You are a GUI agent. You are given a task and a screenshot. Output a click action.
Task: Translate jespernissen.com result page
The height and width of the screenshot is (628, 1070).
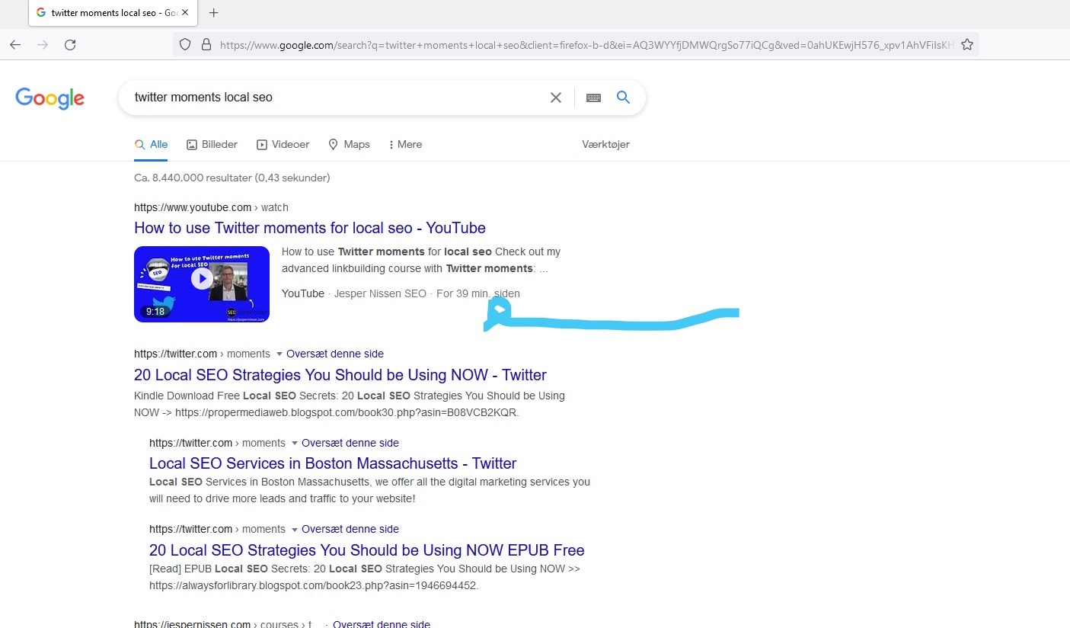tap(382, 624)
